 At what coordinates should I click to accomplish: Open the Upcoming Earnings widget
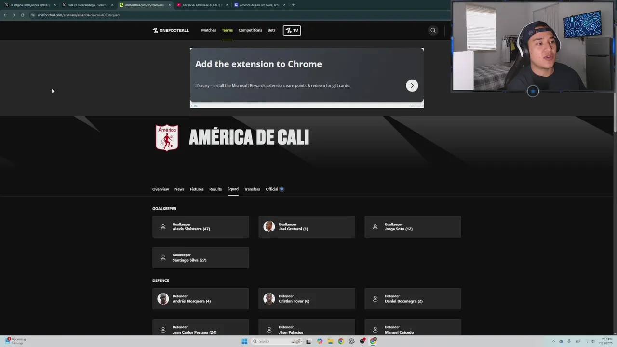[x=14, y=341]
